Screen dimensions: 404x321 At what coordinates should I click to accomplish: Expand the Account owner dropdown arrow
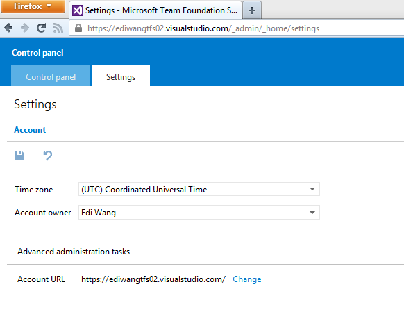tap(312, 213)
